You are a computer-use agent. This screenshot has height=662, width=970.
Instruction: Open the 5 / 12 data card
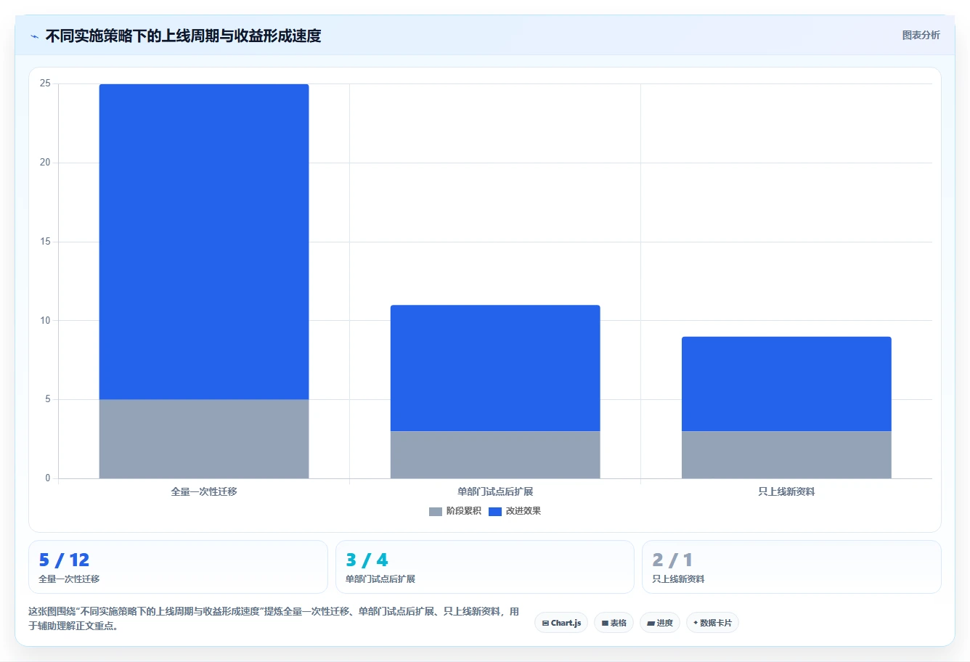(x=178, y=567)
